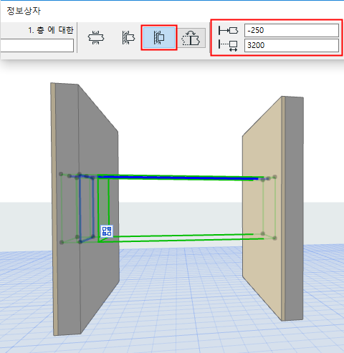Viewport: 344px width, 353px height.
Task: Toggle the highlighted opening anchor option
Action: [x=159, y=37]
